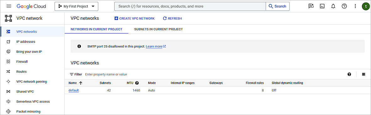Viewport: 371px width, 115px height.
Task: Click the Subnets column header
Action: click(105, 83)
